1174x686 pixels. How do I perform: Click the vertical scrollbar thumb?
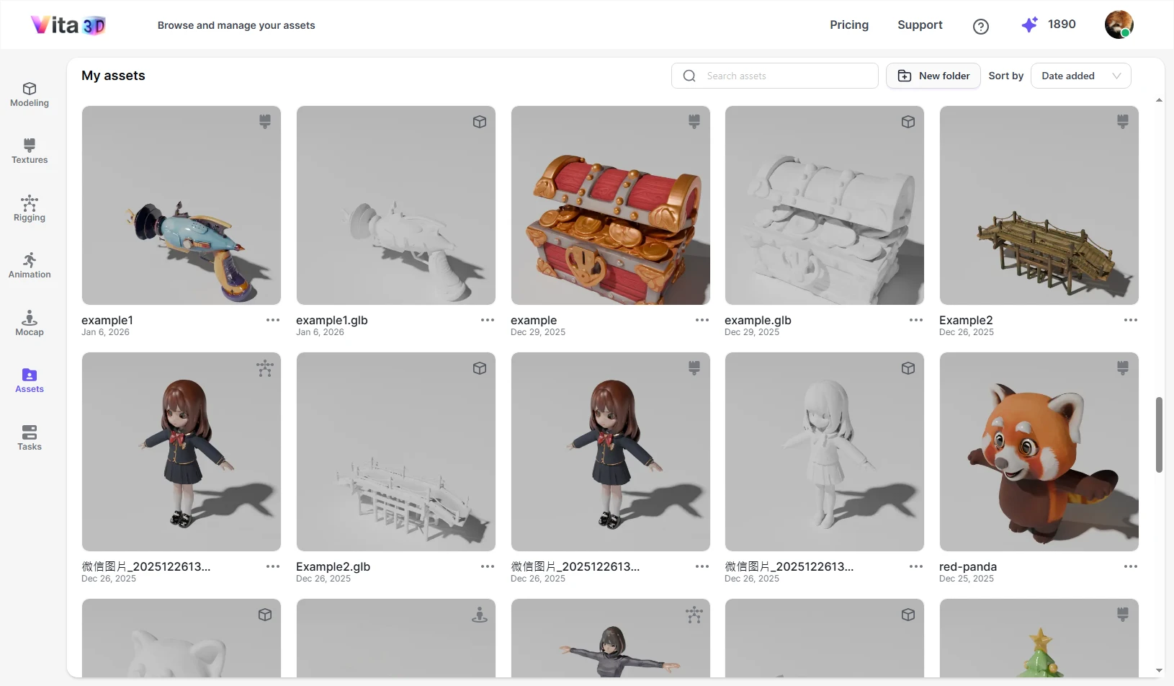tap(1159, 435)
